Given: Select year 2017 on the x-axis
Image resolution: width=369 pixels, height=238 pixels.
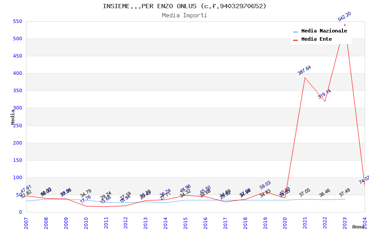Looking at the screenshot, I should click(225, 223).
